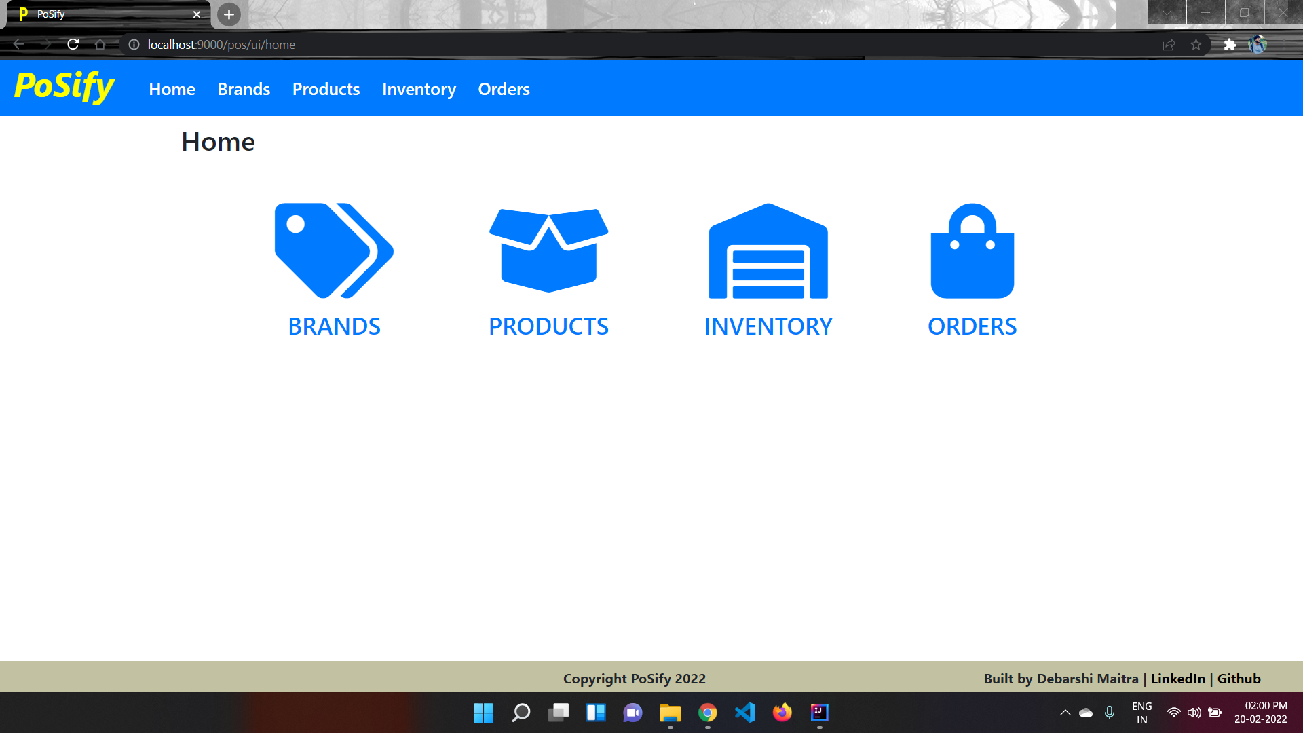1303x733 pixels.
Task: Click the PoSify logo in navbar
Action: pos(64,87)
